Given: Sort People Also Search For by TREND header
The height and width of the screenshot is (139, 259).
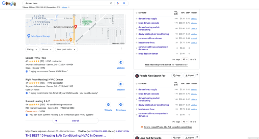Looking at the screenshot, I should [194, 84].
